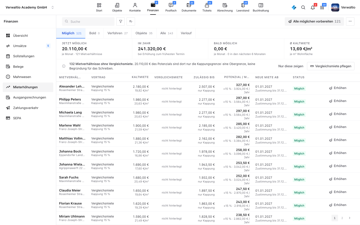This screenshot has width=360, height=225.
Task: Click Erhöhen for Alexander Leh... row
Action: (x=337, y=88)
